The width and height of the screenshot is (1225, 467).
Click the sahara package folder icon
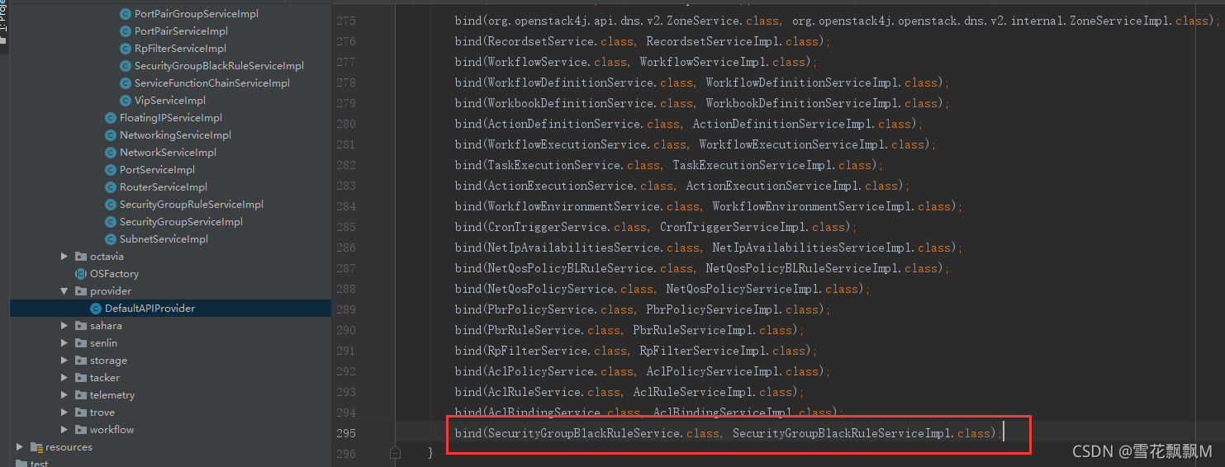pyautogui.click(x=81, y=326)
